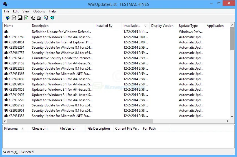Sort by the Application column header
The height and width of the screenshot is (157, 237).
click(x=217, y=26)
